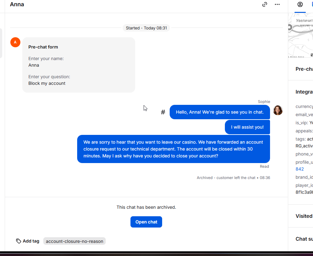Click the partially visible blue icon in the top-right corner
The height and width of the screenshot is (256, 313).
pyautogui.click(x=312, y=4)
